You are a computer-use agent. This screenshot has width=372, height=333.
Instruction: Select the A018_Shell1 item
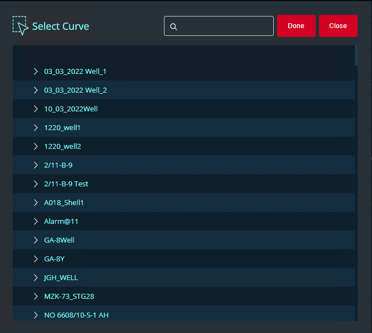tap(63, 203)
